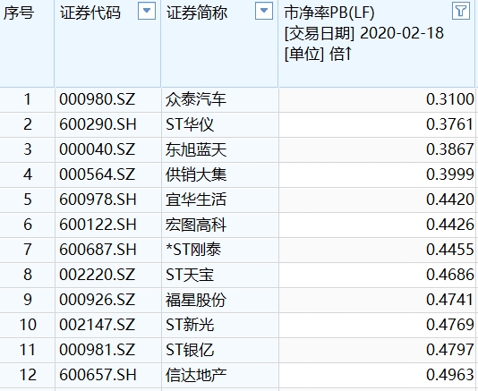This screenshot has width=478, height=391.
Task: Select the *ST刚泰 cell
Action: (220, 250)
